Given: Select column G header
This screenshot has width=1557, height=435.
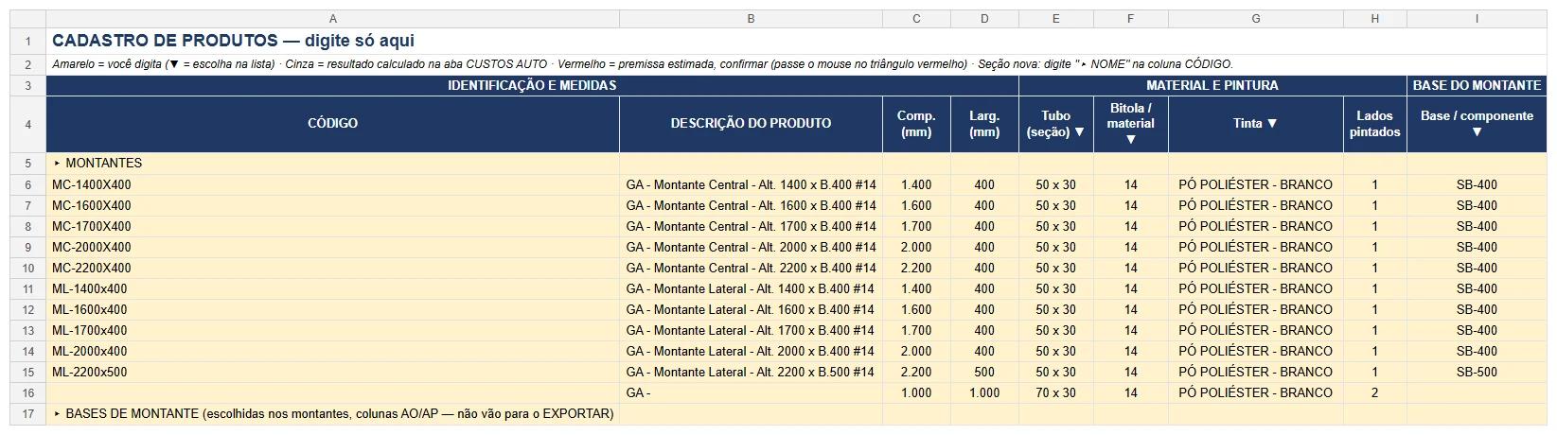Looking at the screenshot, I should coord(1256,19).
